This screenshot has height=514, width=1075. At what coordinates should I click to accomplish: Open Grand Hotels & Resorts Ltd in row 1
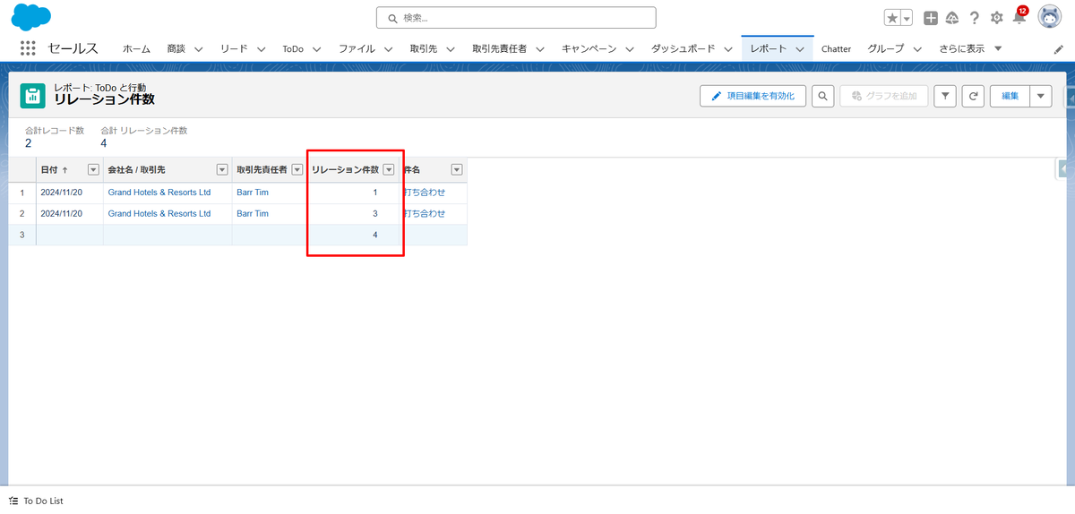(159, 192)
